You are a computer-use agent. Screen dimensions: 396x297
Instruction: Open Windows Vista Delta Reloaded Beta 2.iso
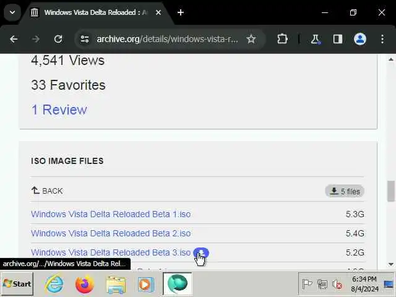click(111, 233)
